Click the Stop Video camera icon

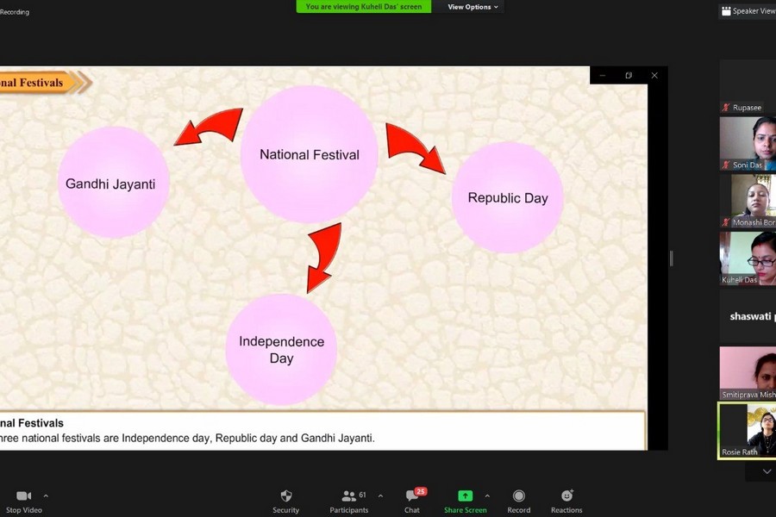[x=23, y=496]
